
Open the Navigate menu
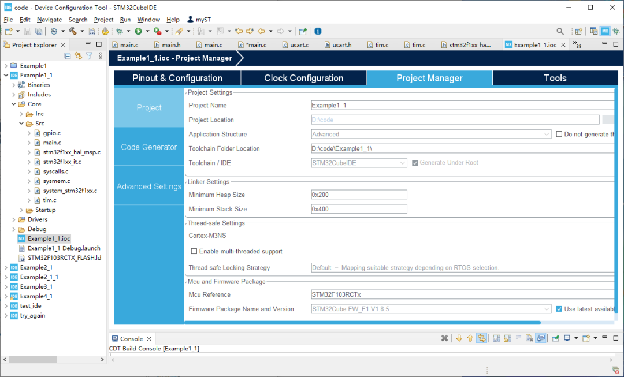pyautogui.click(x=49, y=20)
